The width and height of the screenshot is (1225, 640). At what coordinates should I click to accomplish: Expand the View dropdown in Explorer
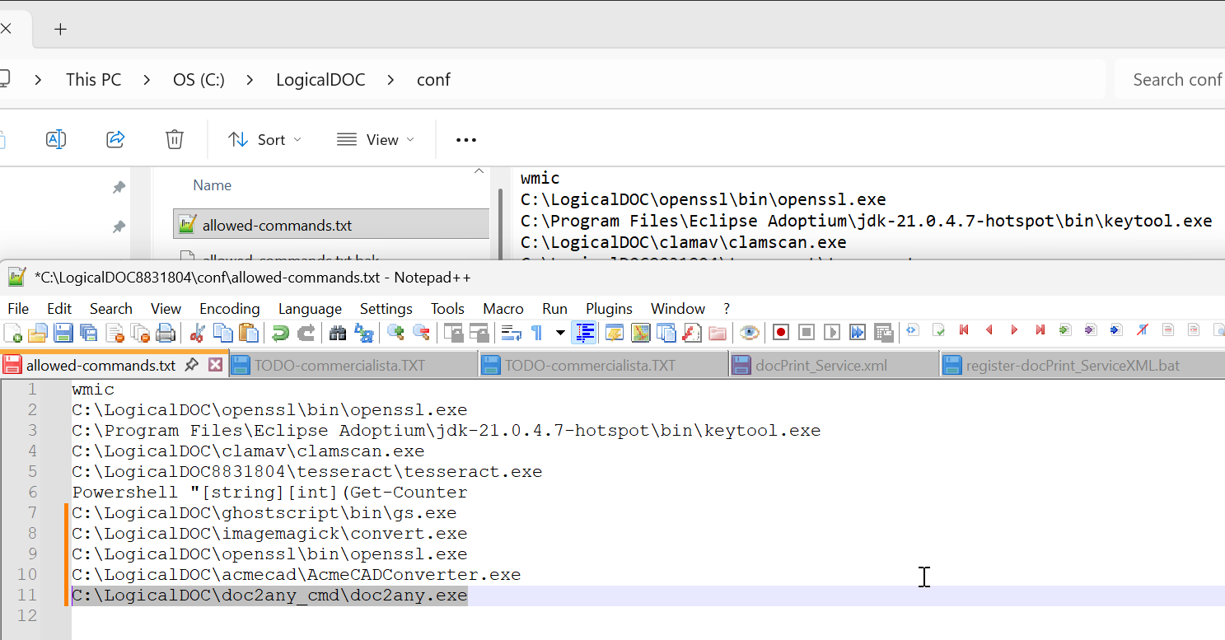[x=375, y=139]
